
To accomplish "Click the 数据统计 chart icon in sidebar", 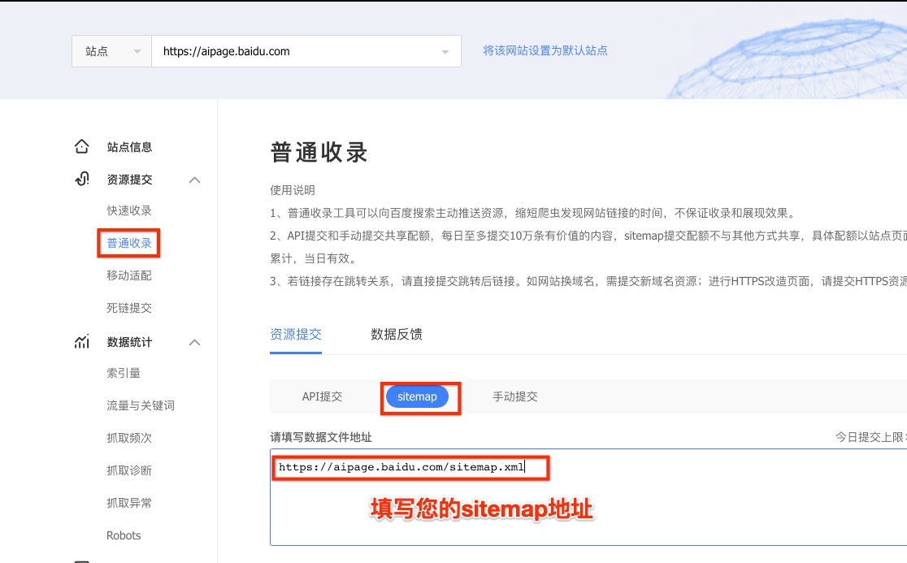I will [x=81, y=342].
